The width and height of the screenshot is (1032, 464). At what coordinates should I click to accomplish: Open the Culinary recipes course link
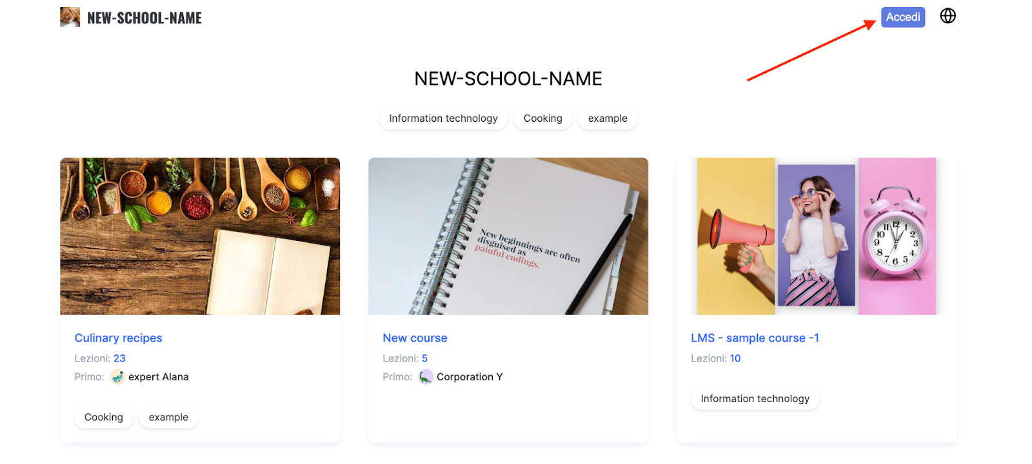coord(119,338)
